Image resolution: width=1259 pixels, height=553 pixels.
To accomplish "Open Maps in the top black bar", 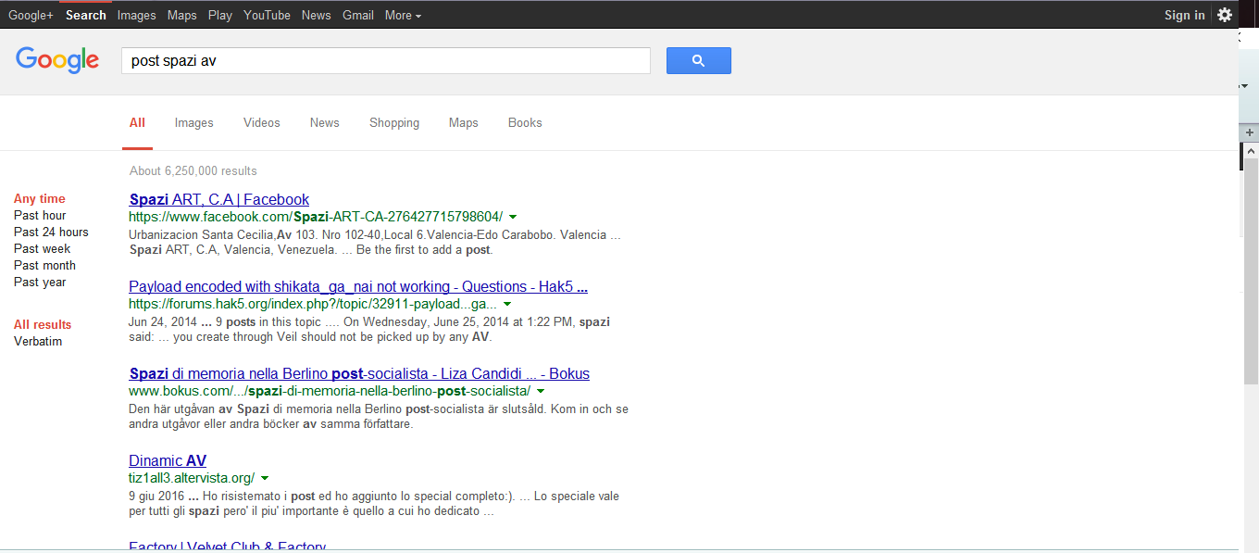I will click(182, 15).
